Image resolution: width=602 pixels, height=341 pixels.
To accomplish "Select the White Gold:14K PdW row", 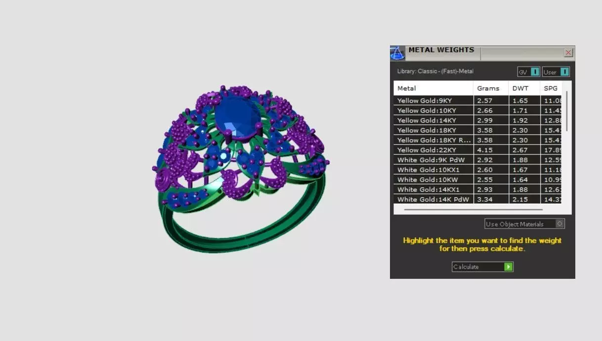I will pos(478,199).
